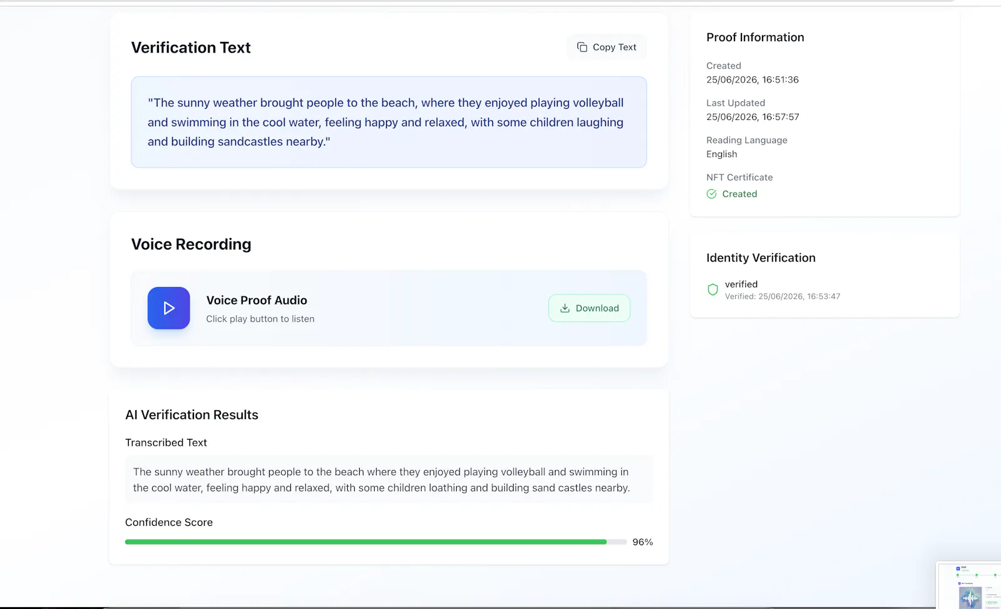Click the 'Transcribed Text' label

point(166,443)
